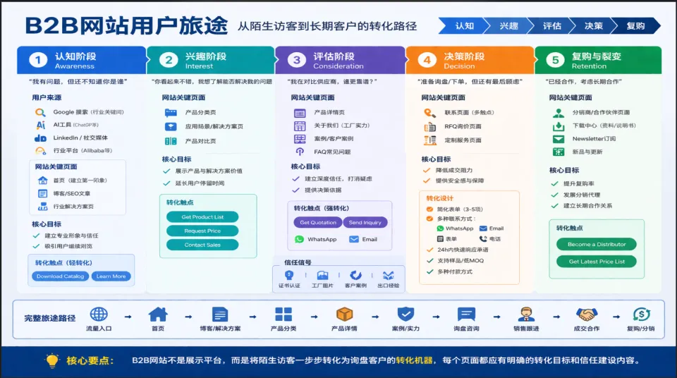Click the LinkedIn social media icon
677x378 pixels.
40,138
